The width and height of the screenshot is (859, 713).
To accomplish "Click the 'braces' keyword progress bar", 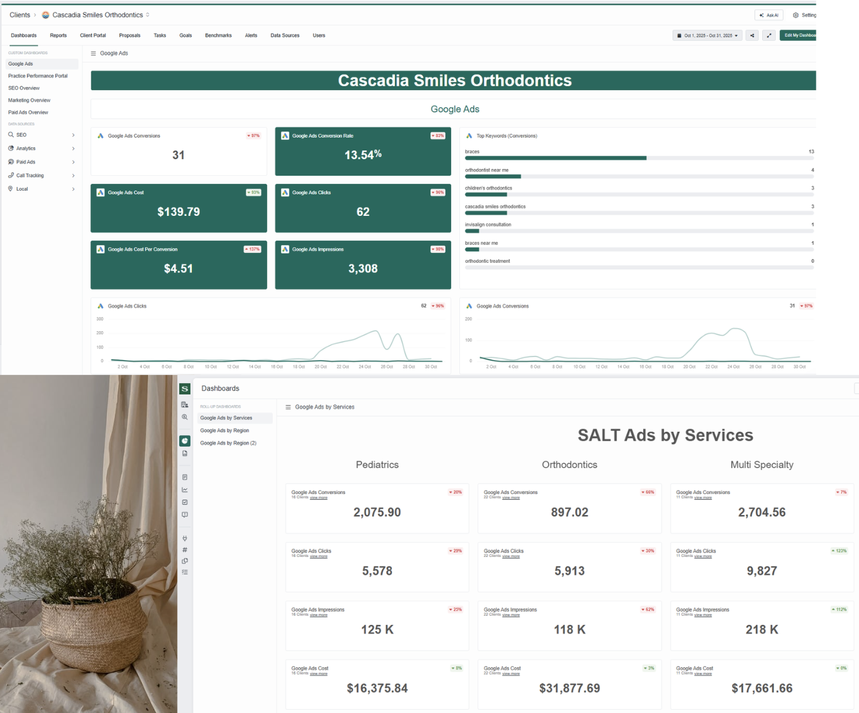I will (x=639, y=158).
